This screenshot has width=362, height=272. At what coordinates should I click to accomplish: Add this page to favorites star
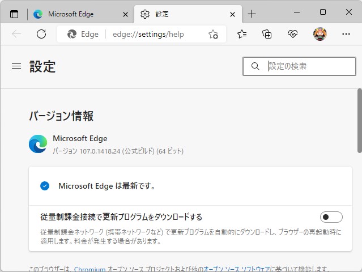pos(213,34)
